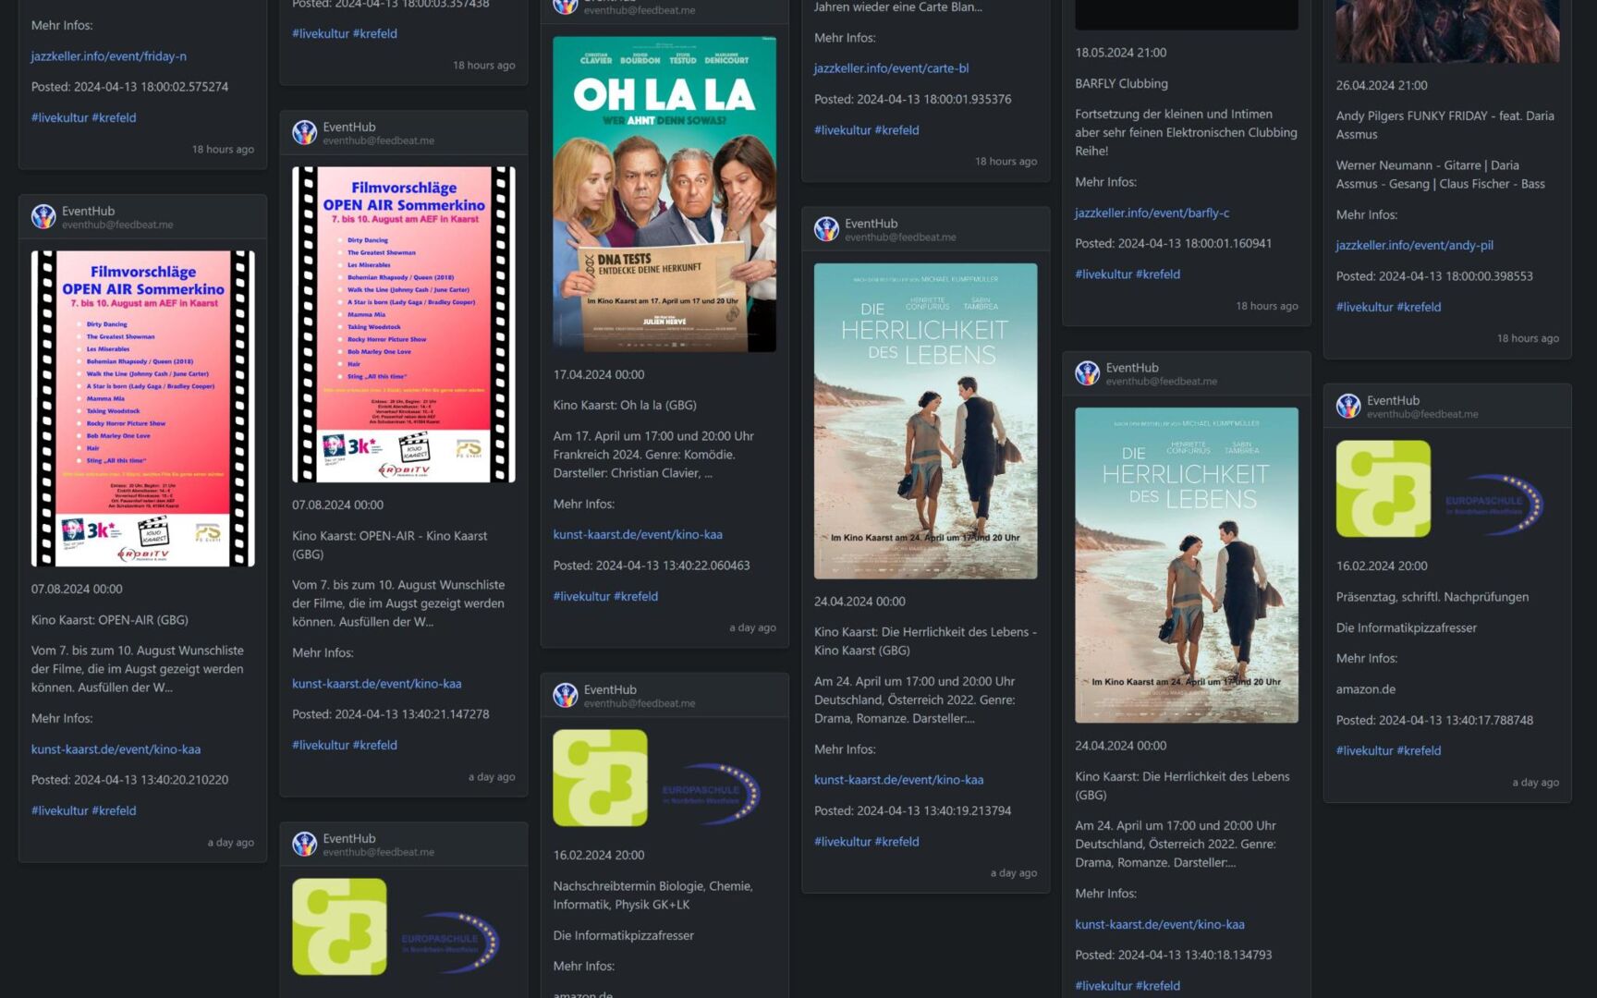Click '17.04.2024 00:00' date text

tap(599, 374)
